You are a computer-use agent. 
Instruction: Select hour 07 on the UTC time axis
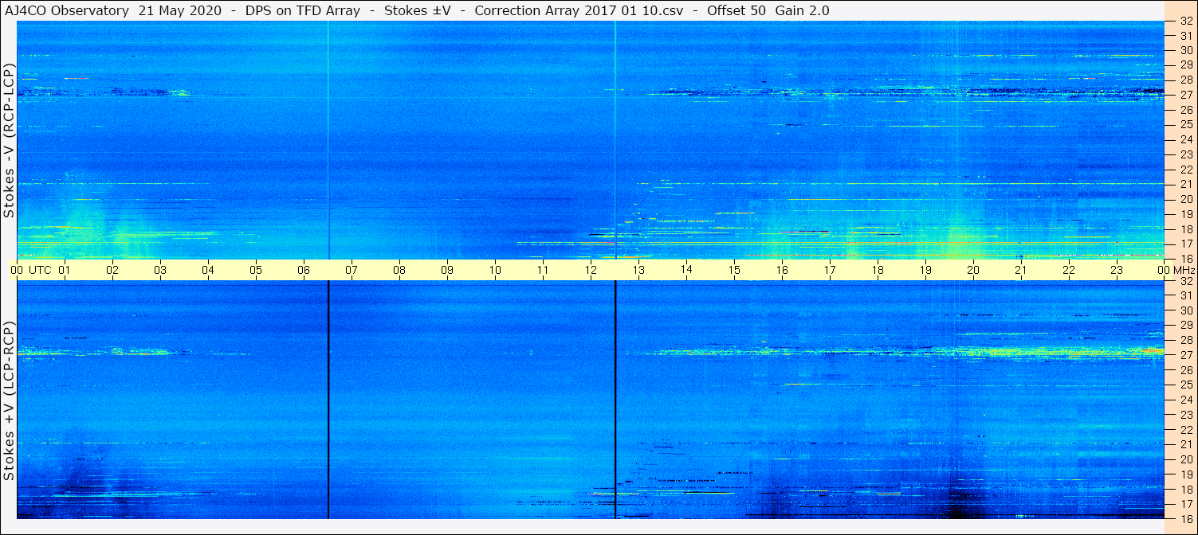pos(352,270)
